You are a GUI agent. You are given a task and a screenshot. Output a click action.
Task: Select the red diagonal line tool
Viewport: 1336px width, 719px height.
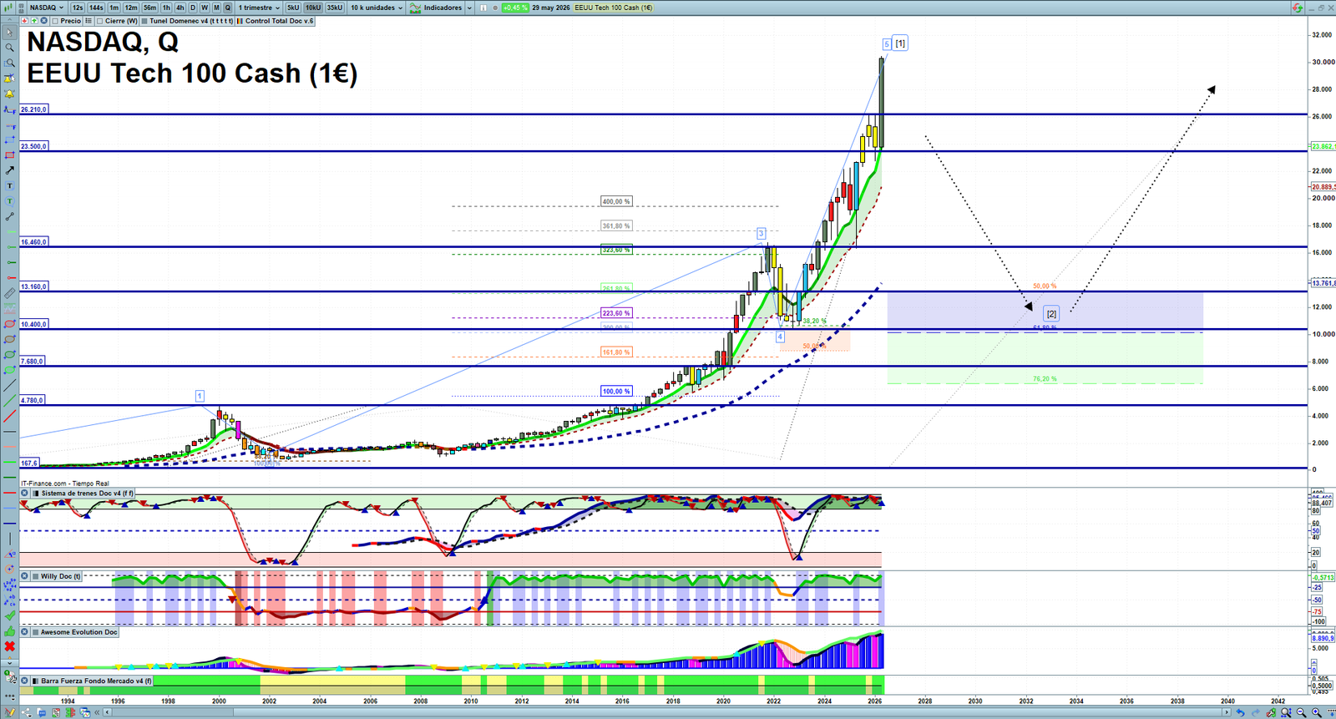coord(9,416)
